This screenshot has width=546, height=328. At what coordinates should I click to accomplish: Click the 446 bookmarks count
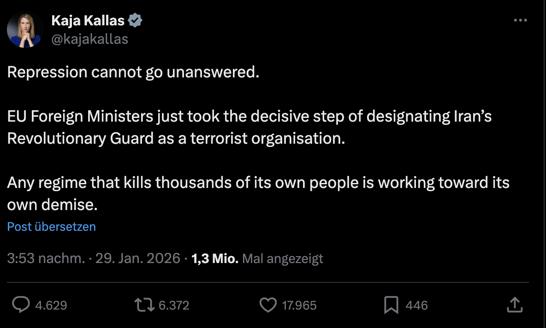416,305
